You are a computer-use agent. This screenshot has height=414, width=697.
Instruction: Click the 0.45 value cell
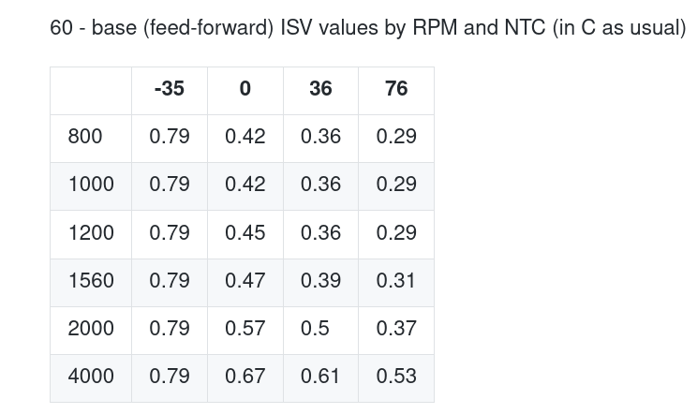click(245, 232)
